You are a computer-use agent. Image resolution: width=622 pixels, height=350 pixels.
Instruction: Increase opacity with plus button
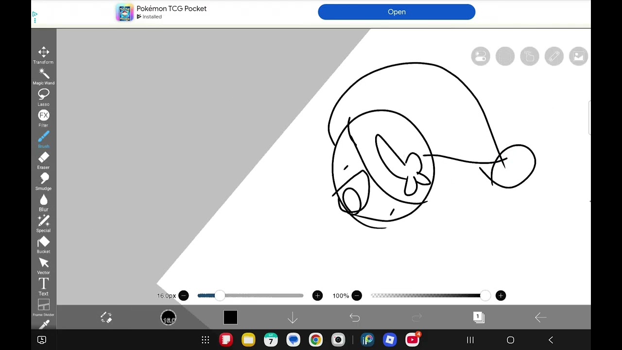pyautogui.click(x=501, y=296)
